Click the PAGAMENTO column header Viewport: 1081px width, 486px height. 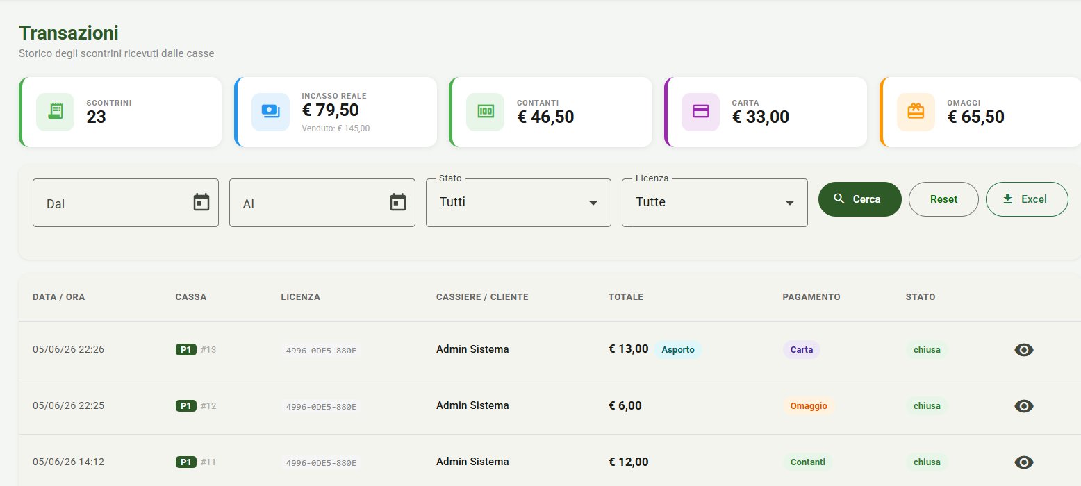point(811,297)
